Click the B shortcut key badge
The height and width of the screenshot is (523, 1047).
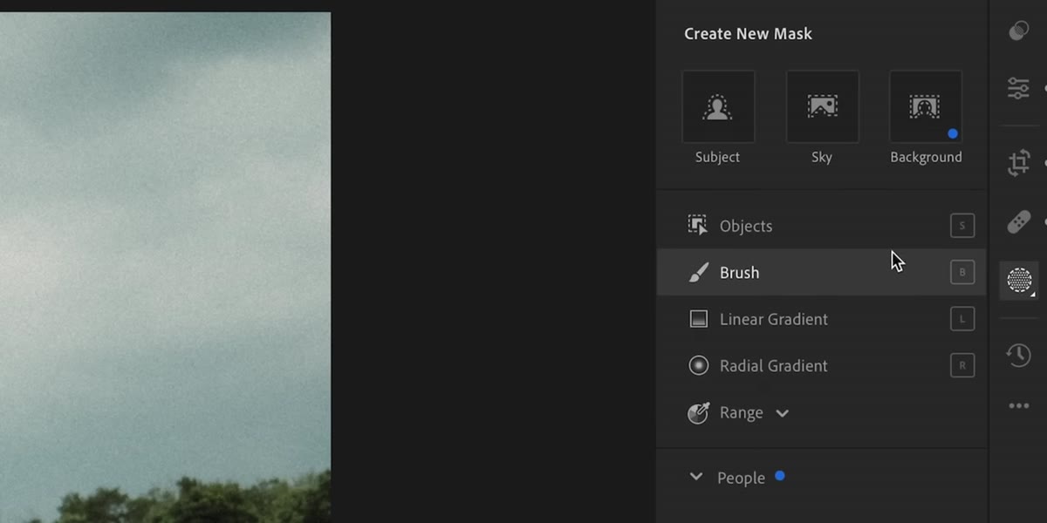[962, 272]
